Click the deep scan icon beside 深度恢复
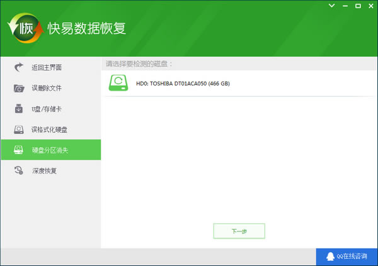This screenshot has height=266, width=378. tap(18, 170)
